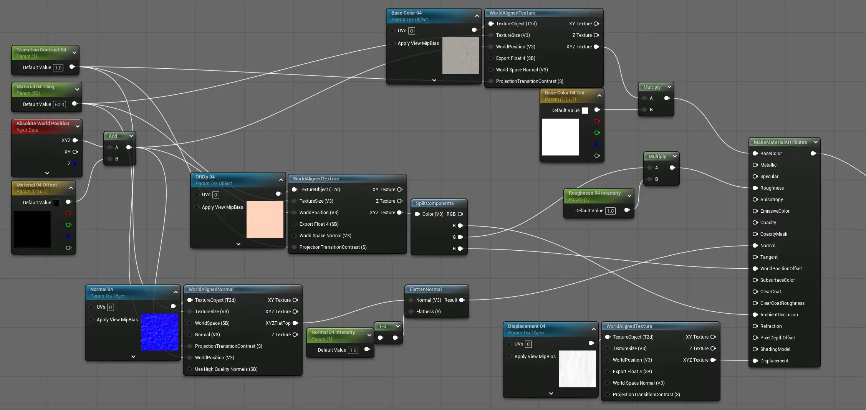
Task: Edit the Material 04 Tiling value 50.0
Action: [x=60, y=104]
